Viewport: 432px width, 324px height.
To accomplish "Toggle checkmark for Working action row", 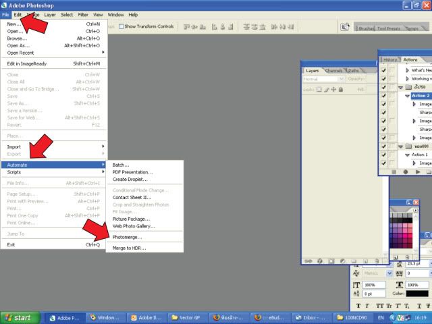I will [x=383, y=79].
